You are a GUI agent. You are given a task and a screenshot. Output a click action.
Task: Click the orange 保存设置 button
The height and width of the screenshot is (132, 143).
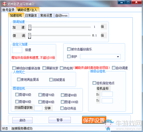(94, 120)
